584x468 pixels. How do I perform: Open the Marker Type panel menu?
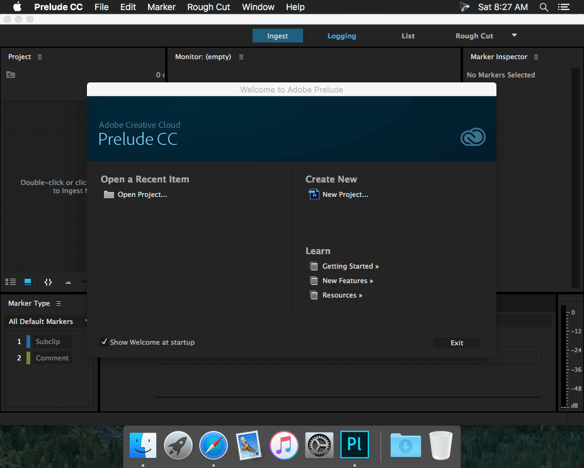pos(59,304)
